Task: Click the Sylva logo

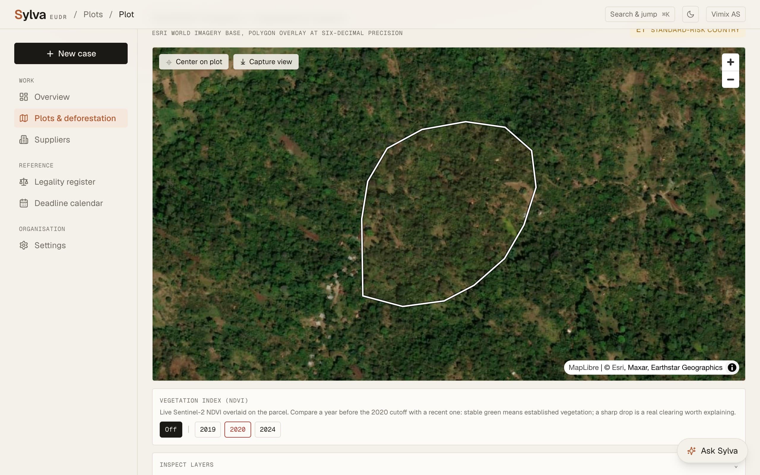Action: (x=30, y=15)
